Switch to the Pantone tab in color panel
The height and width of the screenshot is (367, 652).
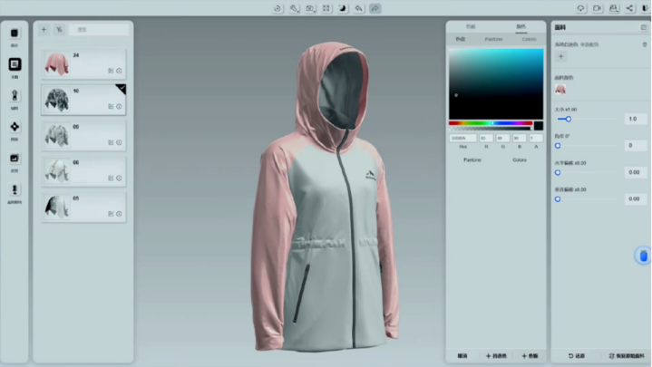pos(494,39)
